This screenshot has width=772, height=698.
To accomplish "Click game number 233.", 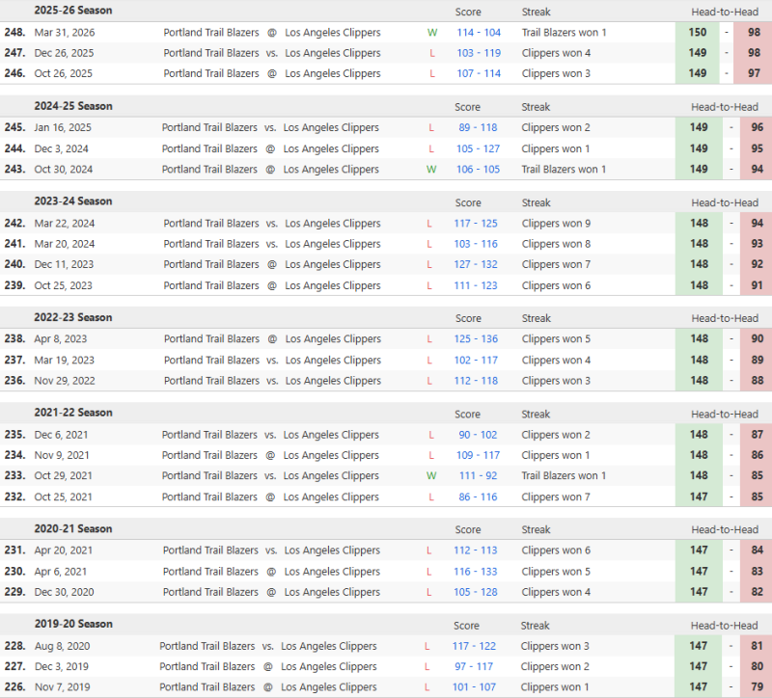I will pos(14,475).
